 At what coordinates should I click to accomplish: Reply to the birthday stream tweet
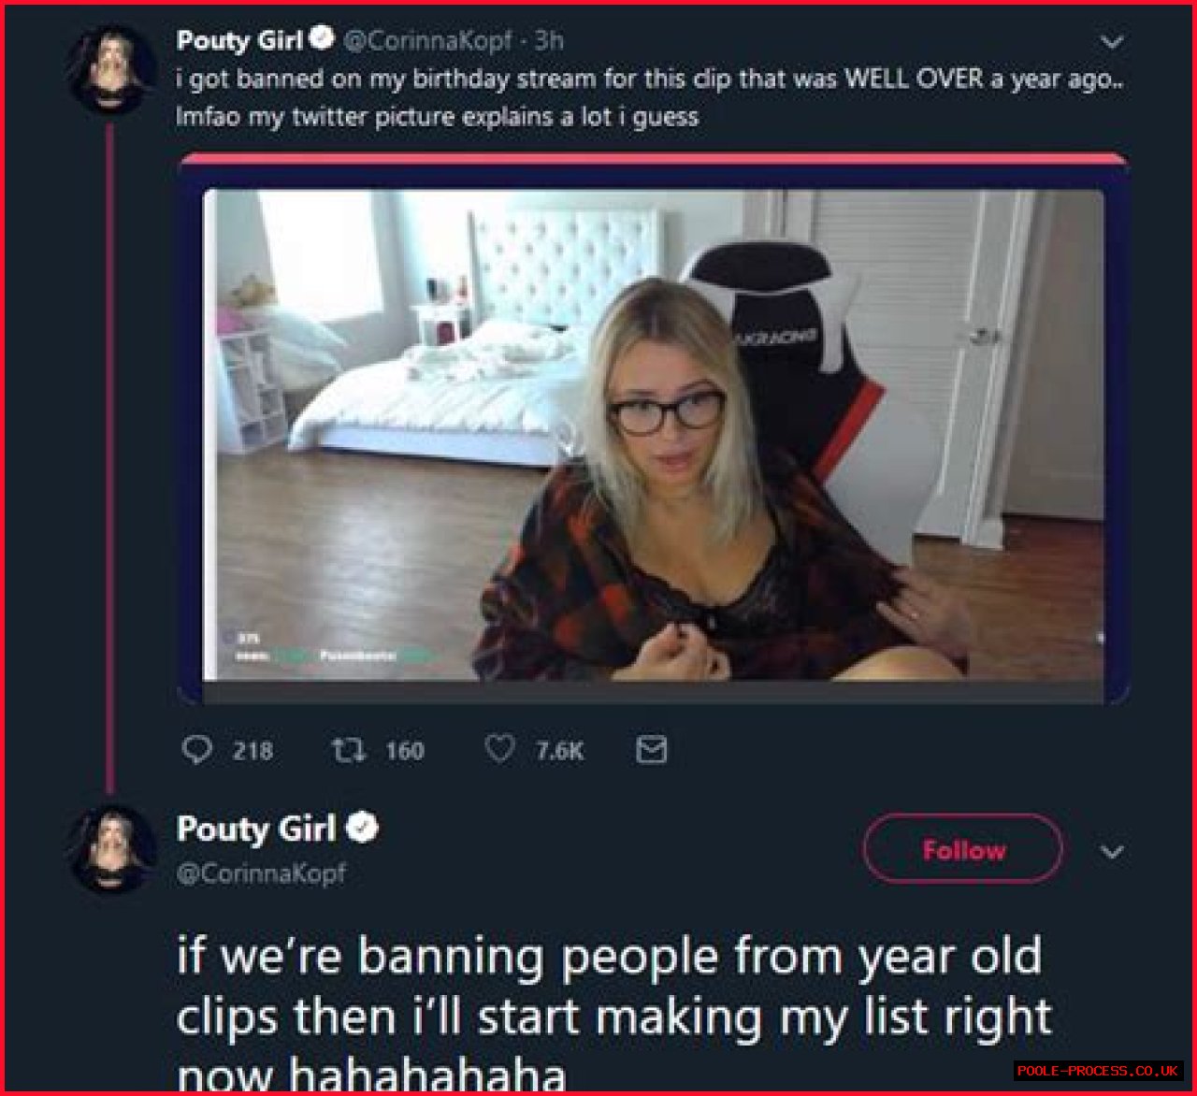coord(196,750)
